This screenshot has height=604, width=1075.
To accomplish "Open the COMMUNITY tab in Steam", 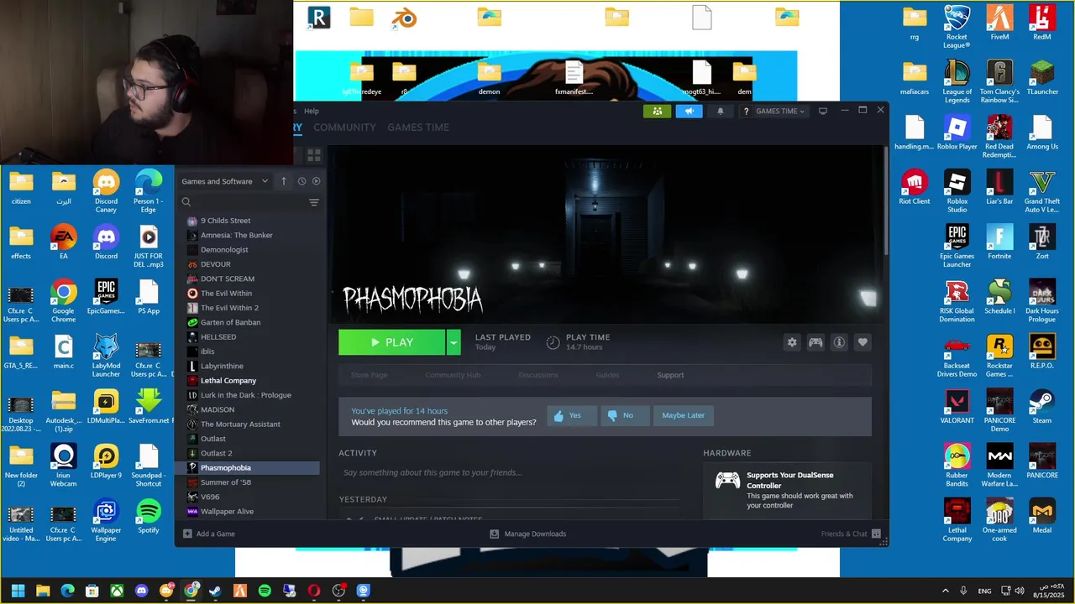I will point(344,128).
